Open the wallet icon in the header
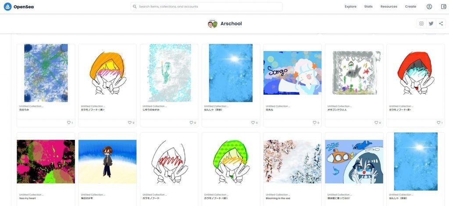The image size is (449, 206). [444, 7]
